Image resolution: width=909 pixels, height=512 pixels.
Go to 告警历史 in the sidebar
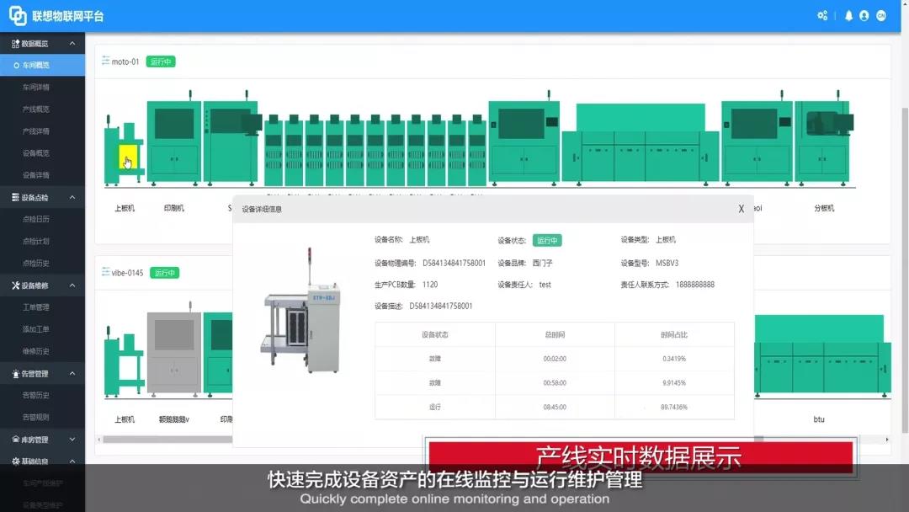pos(36,396)
